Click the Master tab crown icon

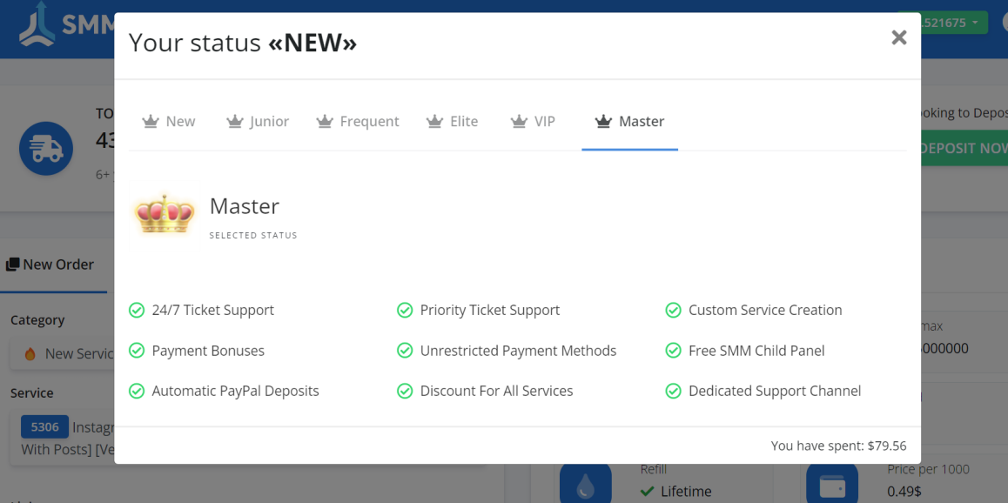point(603,122)
